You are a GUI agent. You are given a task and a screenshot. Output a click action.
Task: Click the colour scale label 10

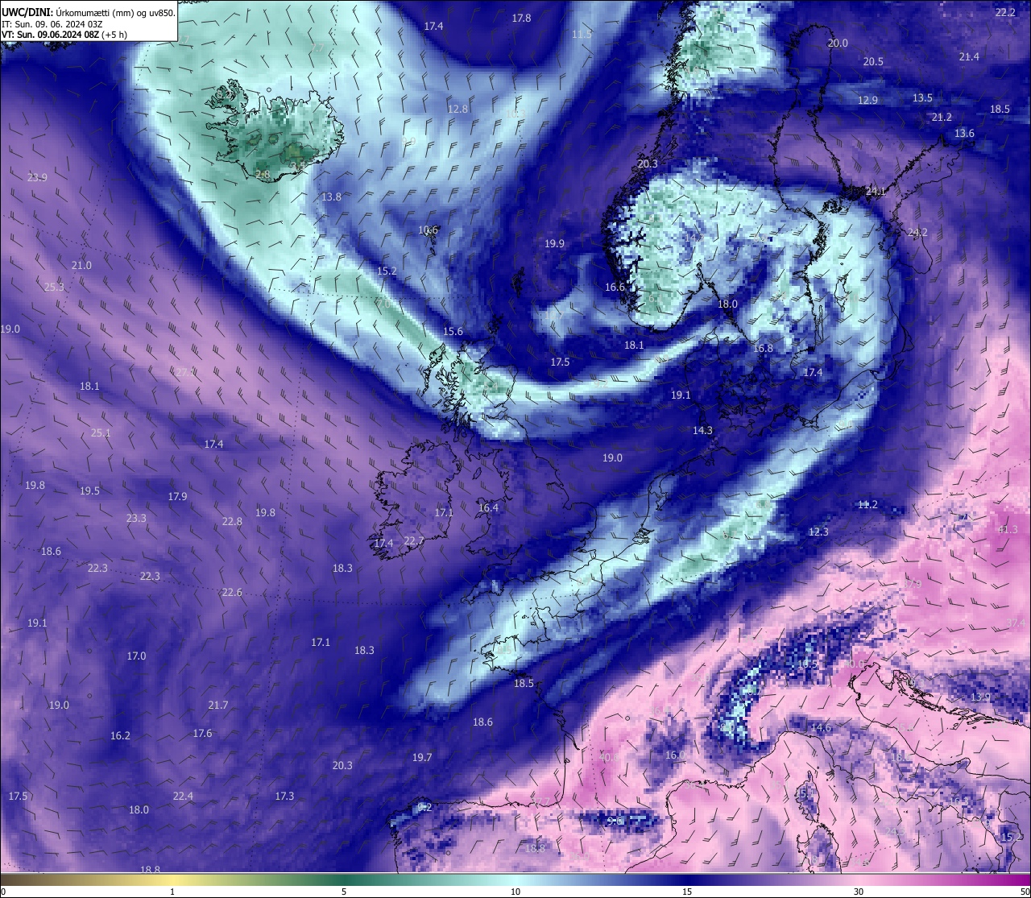515,892
